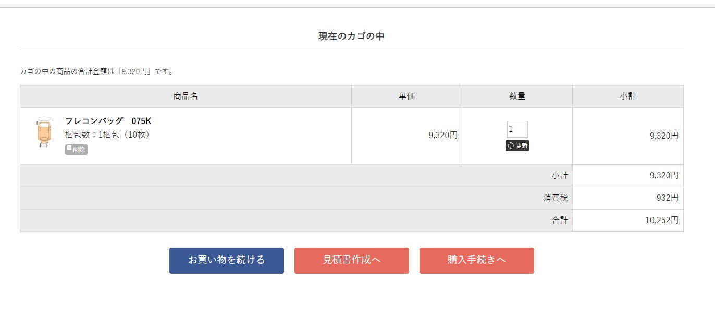Click the 消費税 row label
This screenshot has width=715, height=317.
pyautogui.click(x=560, y=198)
